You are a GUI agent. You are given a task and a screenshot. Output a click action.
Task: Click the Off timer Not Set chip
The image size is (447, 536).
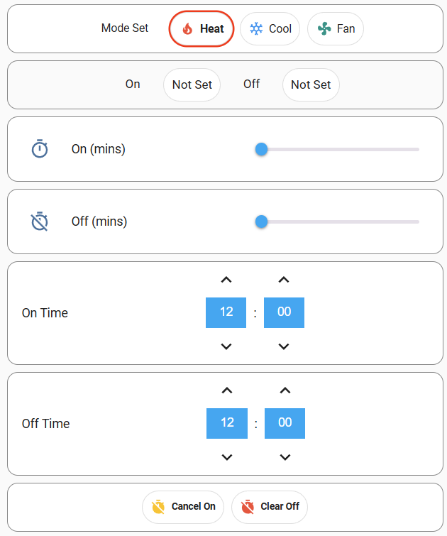coord(311,84)
